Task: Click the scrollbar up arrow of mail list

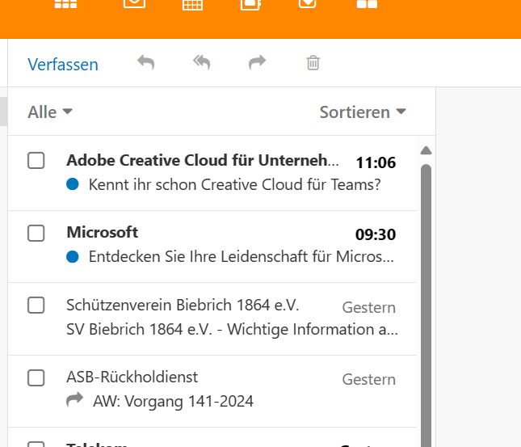Action: coord(426,150)
